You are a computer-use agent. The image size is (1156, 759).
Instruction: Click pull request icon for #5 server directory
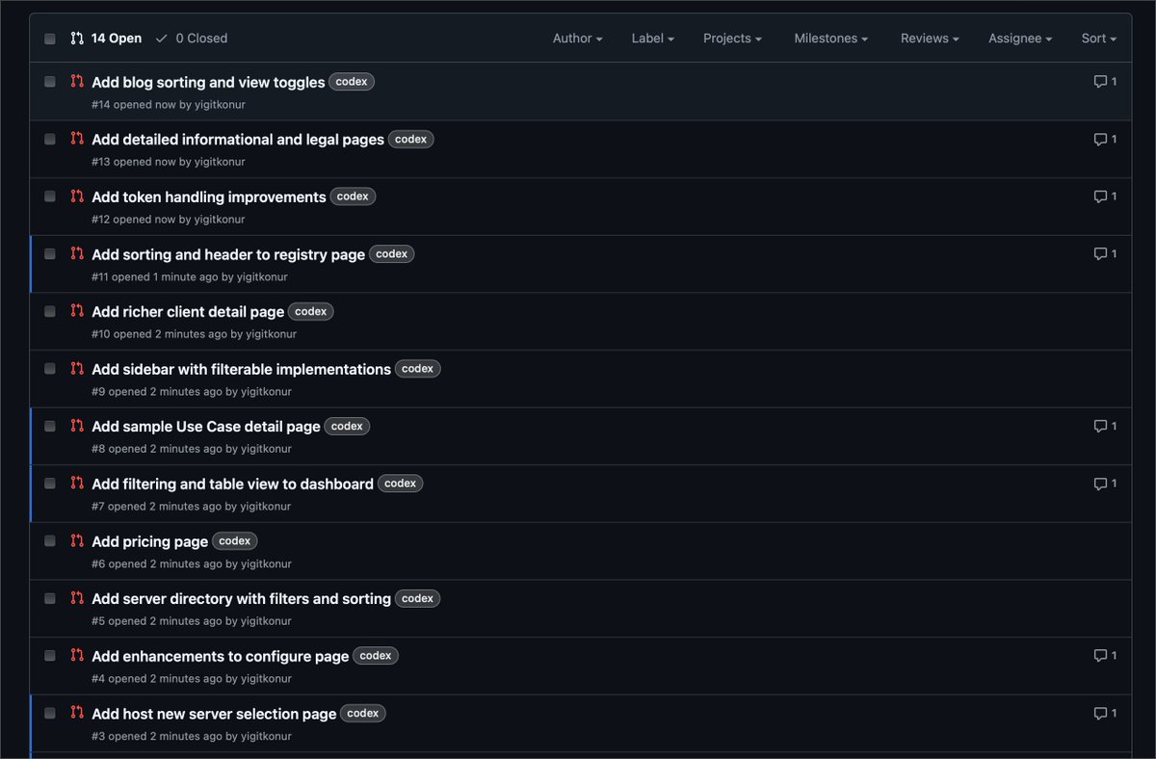click(x=77, y=598)
